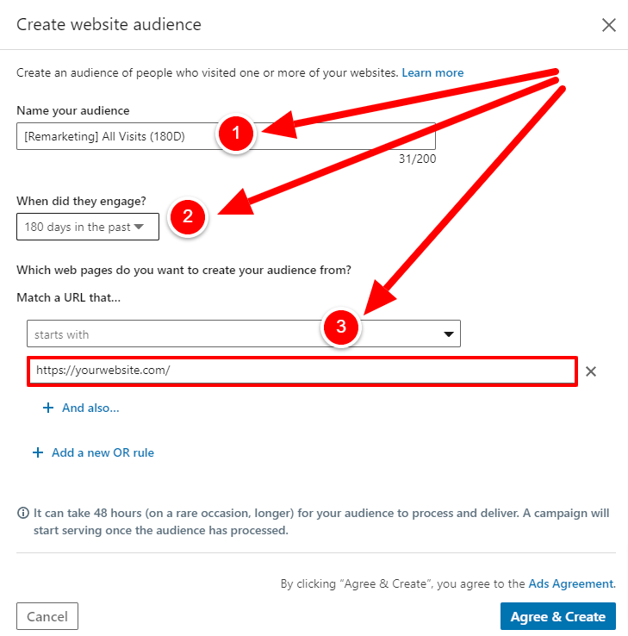This screenshot has height=636, width=628.
Task: Click the plus icon beside Add a new OR rule
Action: pyautogui.click(x=38, y=452)
